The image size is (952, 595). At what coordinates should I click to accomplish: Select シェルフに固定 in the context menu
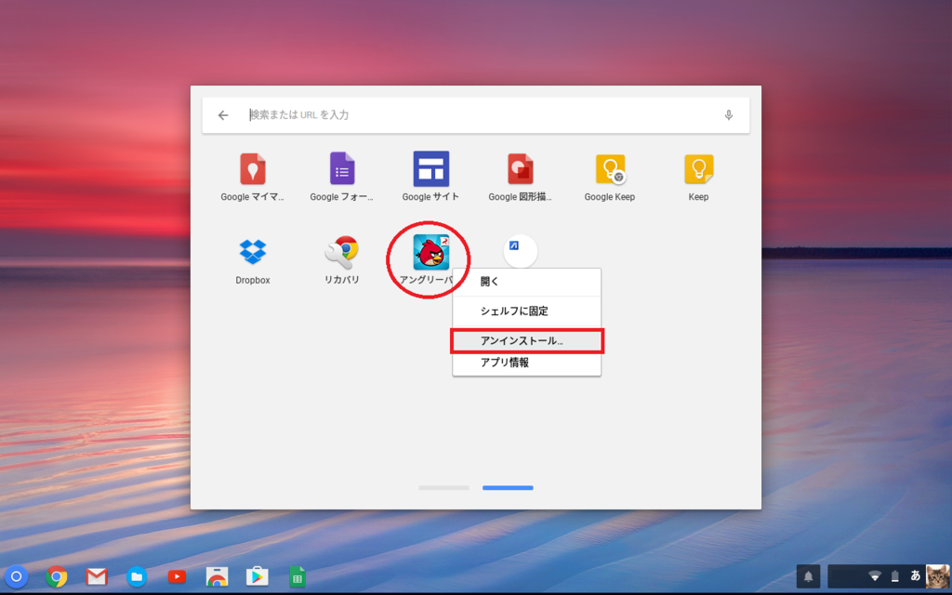526,311
